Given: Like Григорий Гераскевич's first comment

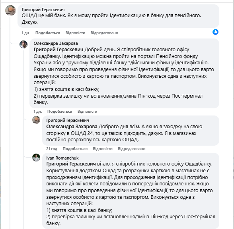Looking at the screenshot, I should tap(48, 33).
